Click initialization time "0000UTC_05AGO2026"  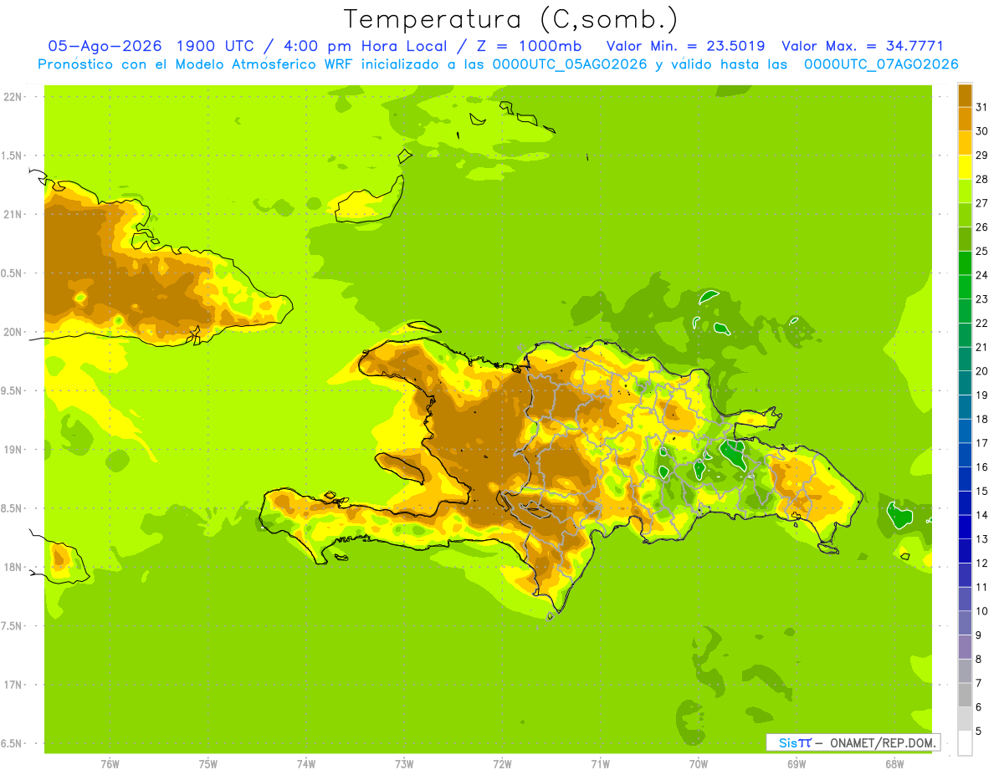coord(571,64)
